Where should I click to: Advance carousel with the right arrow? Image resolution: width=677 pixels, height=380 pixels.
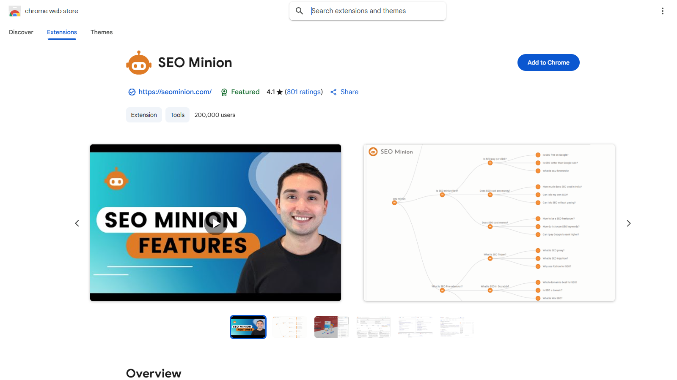pos(629,223)
